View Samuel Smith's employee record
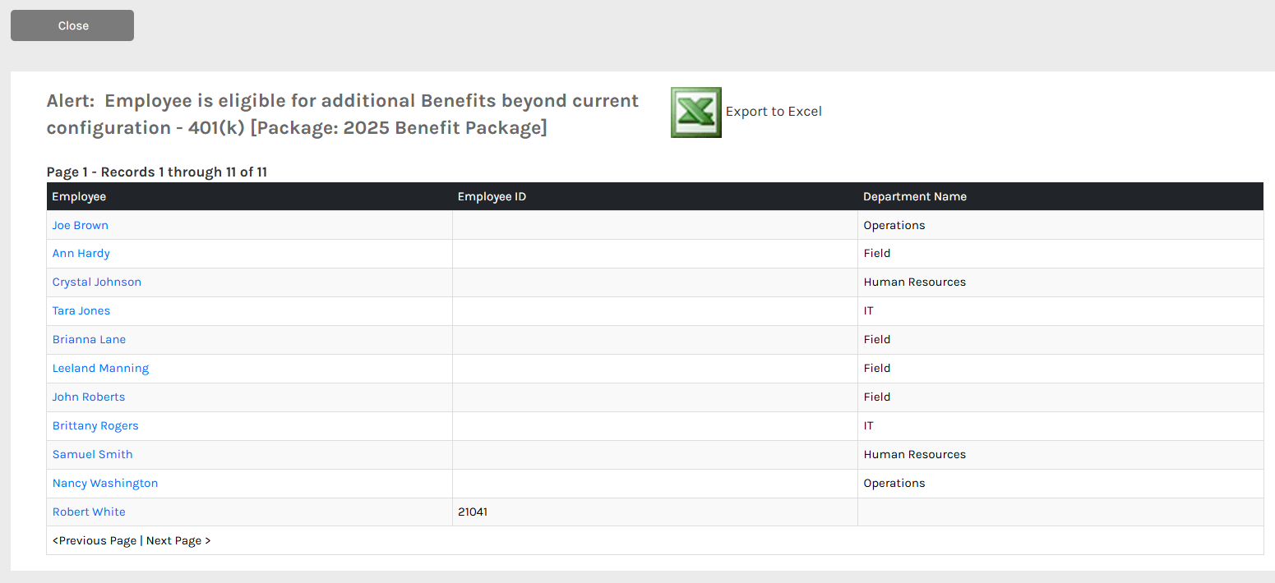The height and width of the screenshot is (583, 1275). (x=92, y=455)
